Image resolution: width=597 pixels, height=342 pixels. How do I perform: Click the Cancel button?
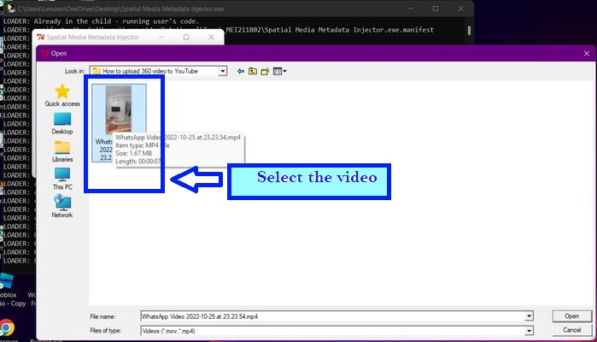(x=571, y=330)
